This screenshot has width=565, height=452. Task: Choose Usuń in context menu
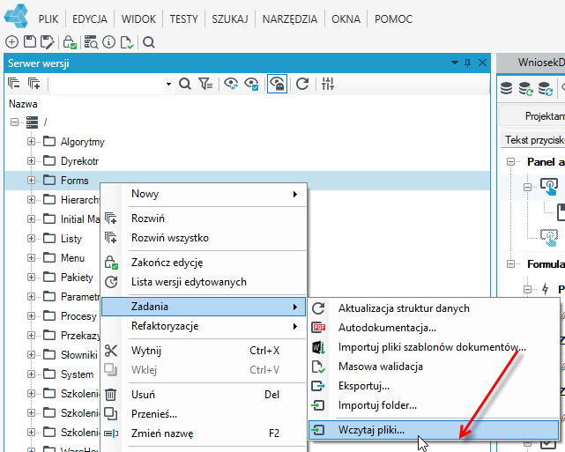click(x=204, y=395)
